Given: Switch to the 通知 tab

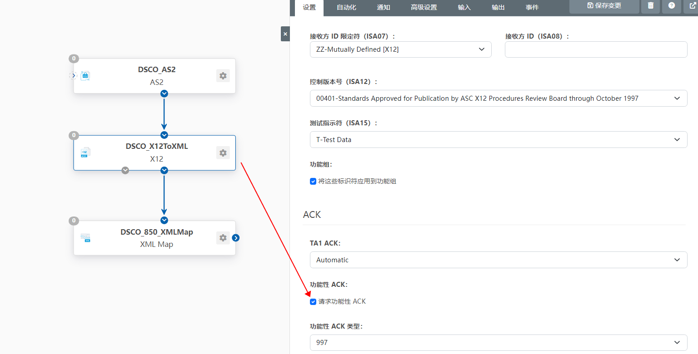Looking at the screenshot, I should click(x=384, y=7).
